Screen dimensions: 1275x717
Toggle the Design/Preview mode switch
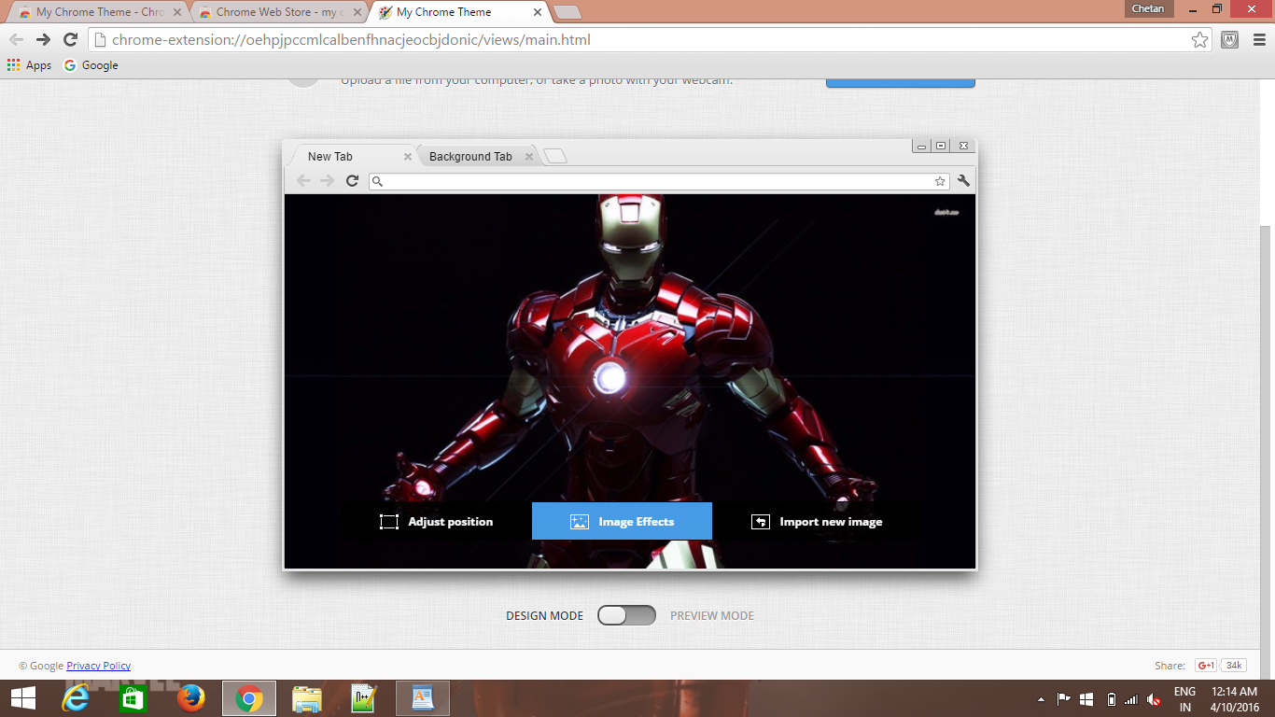coord(626,615)
